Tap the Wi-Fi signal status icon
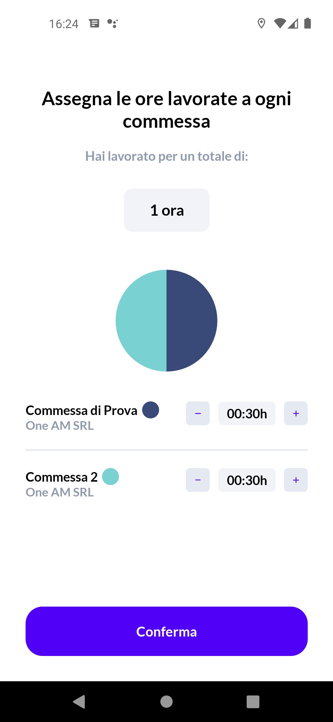This screenshot has height=722, width=333. 280,23
